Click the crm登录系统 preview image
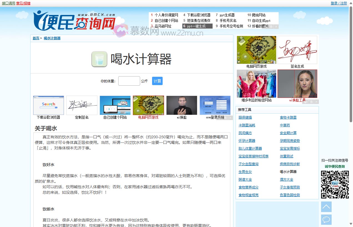 (x=215, y=105)
